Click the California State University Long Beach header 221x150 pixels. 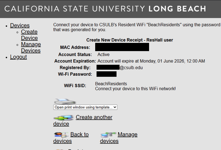coord(105,9)
